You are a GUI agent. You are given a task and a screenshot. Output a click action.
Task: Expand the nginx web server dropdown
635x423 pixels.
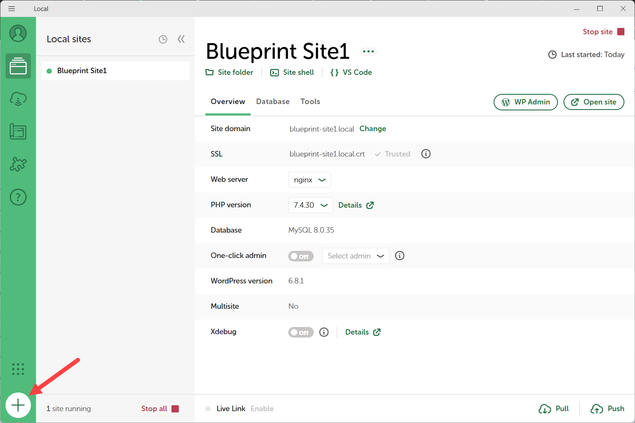(309, 180)
